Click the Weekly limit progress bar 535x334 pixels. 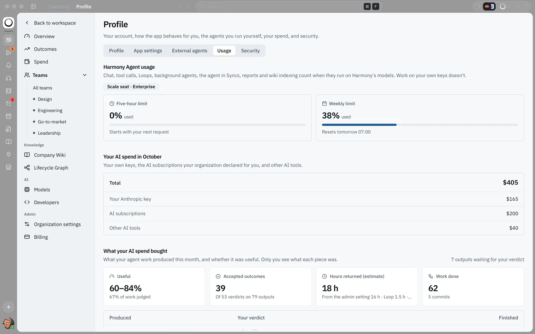click(420, 125)
